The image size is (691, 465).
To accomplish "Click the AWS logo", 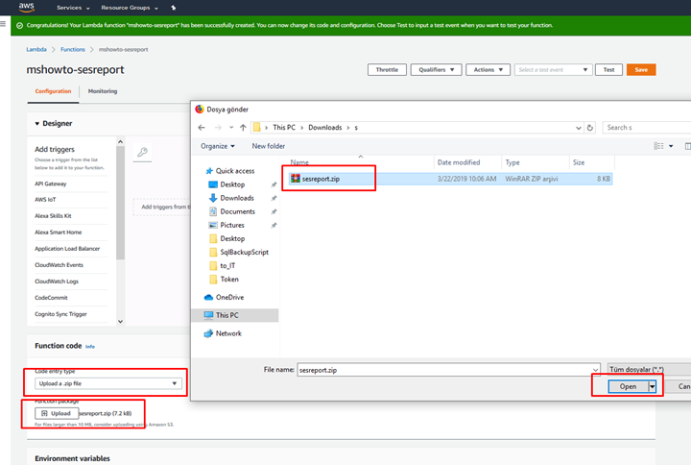I will [x=27, y=7].
